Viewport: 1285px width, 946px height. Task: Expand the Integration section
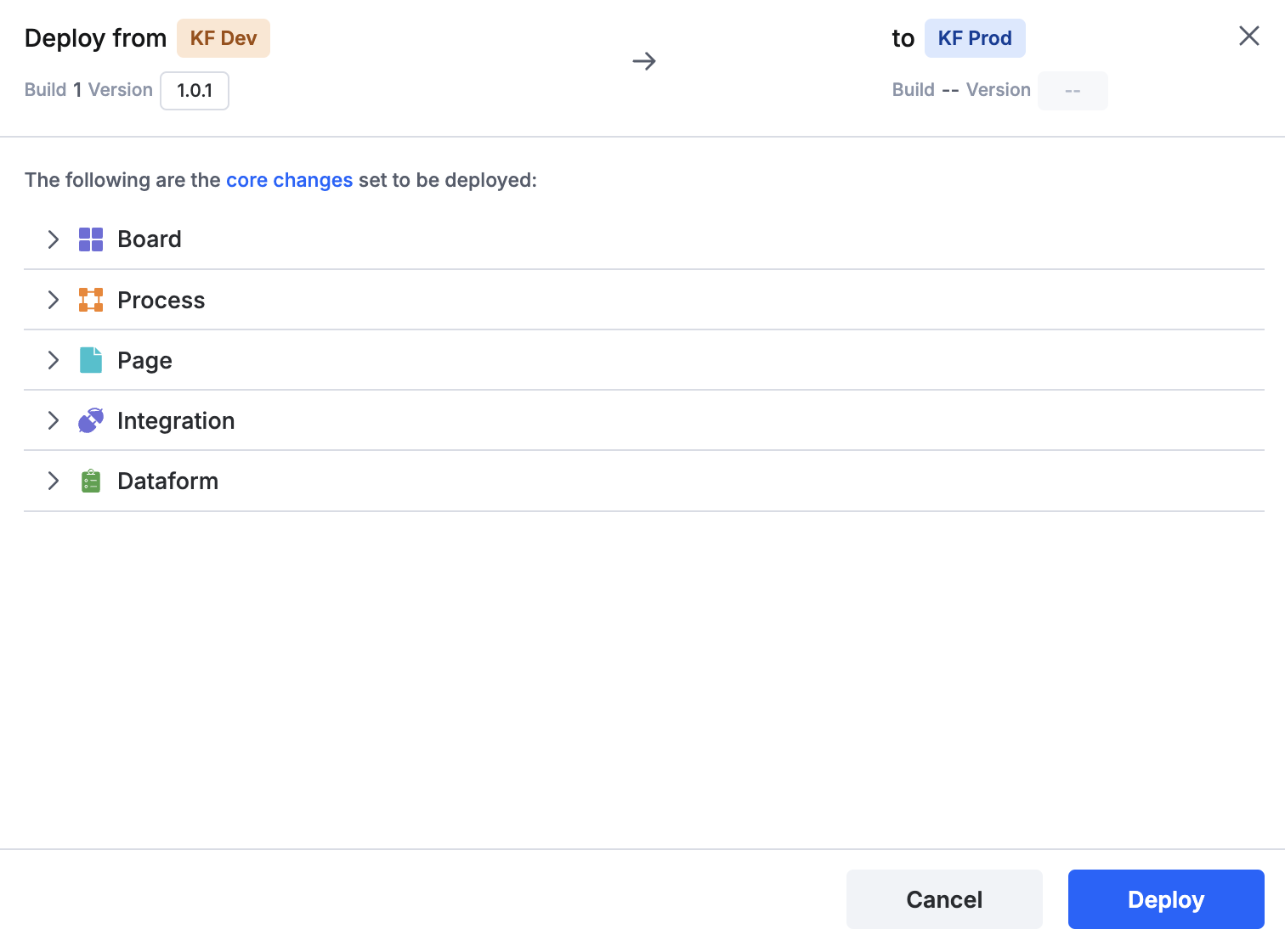tap(54, 420)
